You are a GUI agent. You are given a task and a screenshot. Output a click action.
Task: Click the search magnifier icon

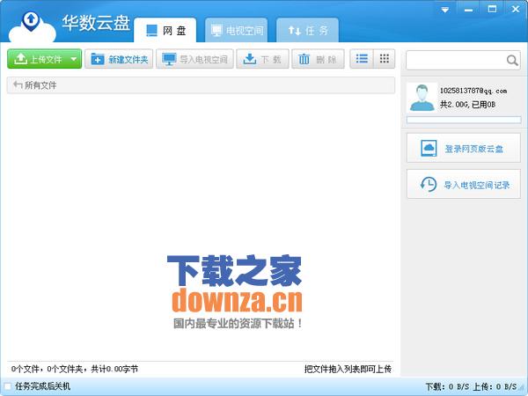[512, 61]
